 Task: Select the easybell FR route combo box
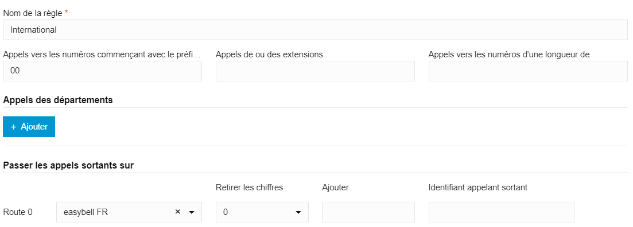129,212
